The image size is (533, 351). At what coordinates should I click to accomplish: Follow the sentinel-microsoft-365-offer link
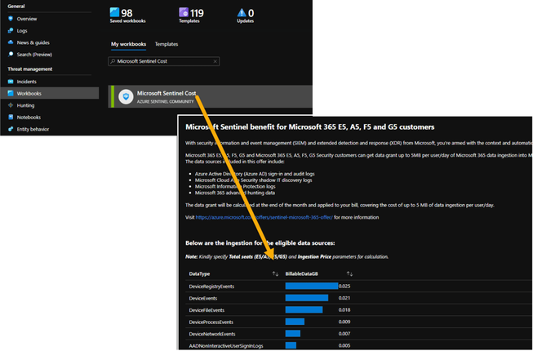[x=264, y=217]
